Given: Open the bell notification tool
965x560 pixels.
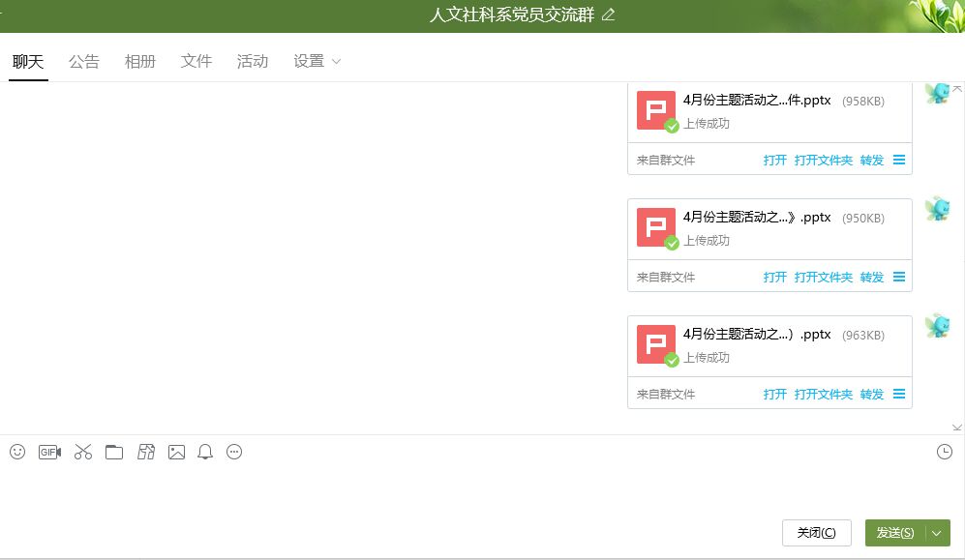Looking at the screenshot, I should (205, 452).
